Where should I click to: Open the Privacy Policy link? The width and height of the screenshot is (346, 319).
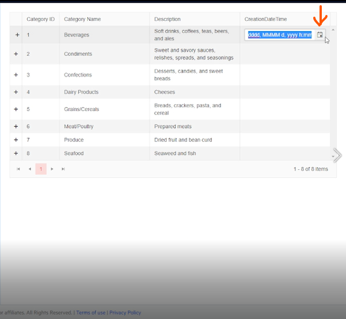pyautogui.click(x=125, y=313)
